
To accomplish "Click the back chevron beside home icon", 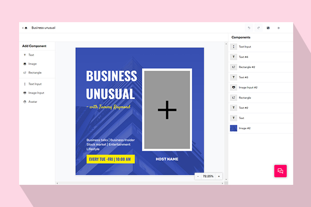I will tap(23, 28).
